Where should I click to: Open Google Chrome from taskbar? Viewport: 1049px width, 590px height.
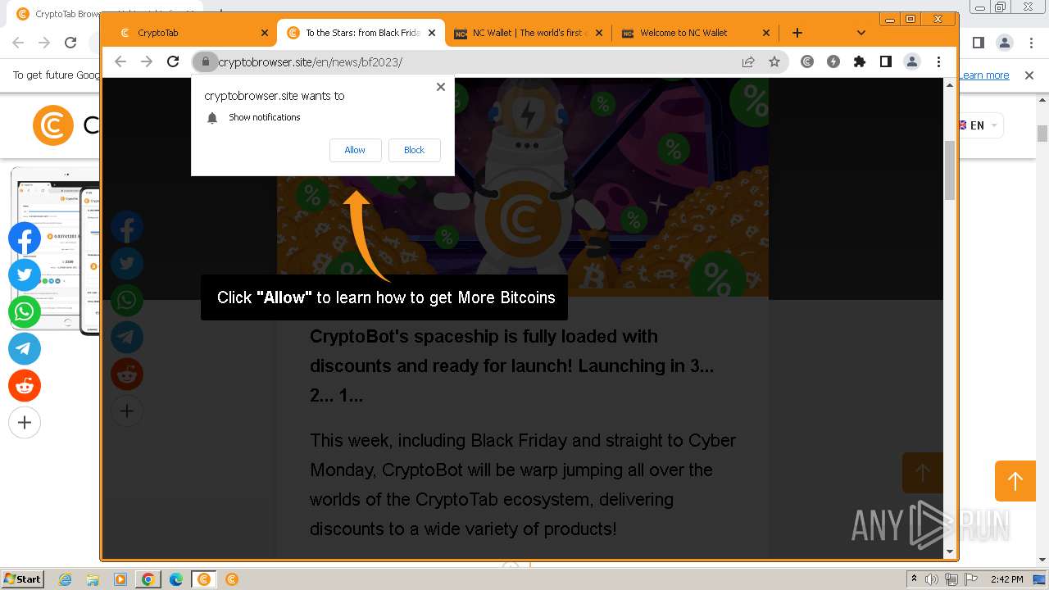148,579
